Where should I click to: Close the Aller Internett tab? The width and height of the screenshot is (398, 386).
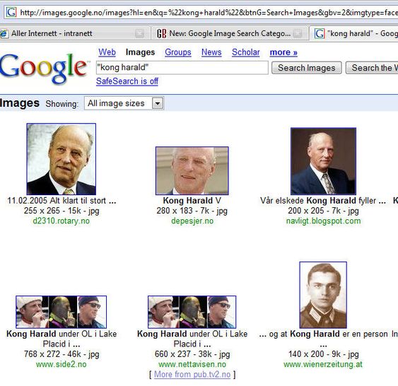tap(139, 33)
